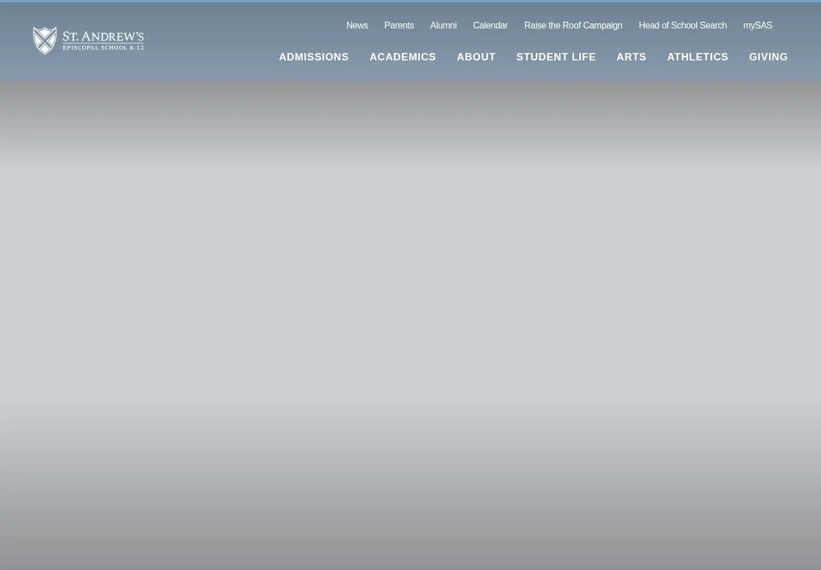Viewport: 821px width, 570px height.
Task: Choose the Arts menu
Action: tap(631, 57)
